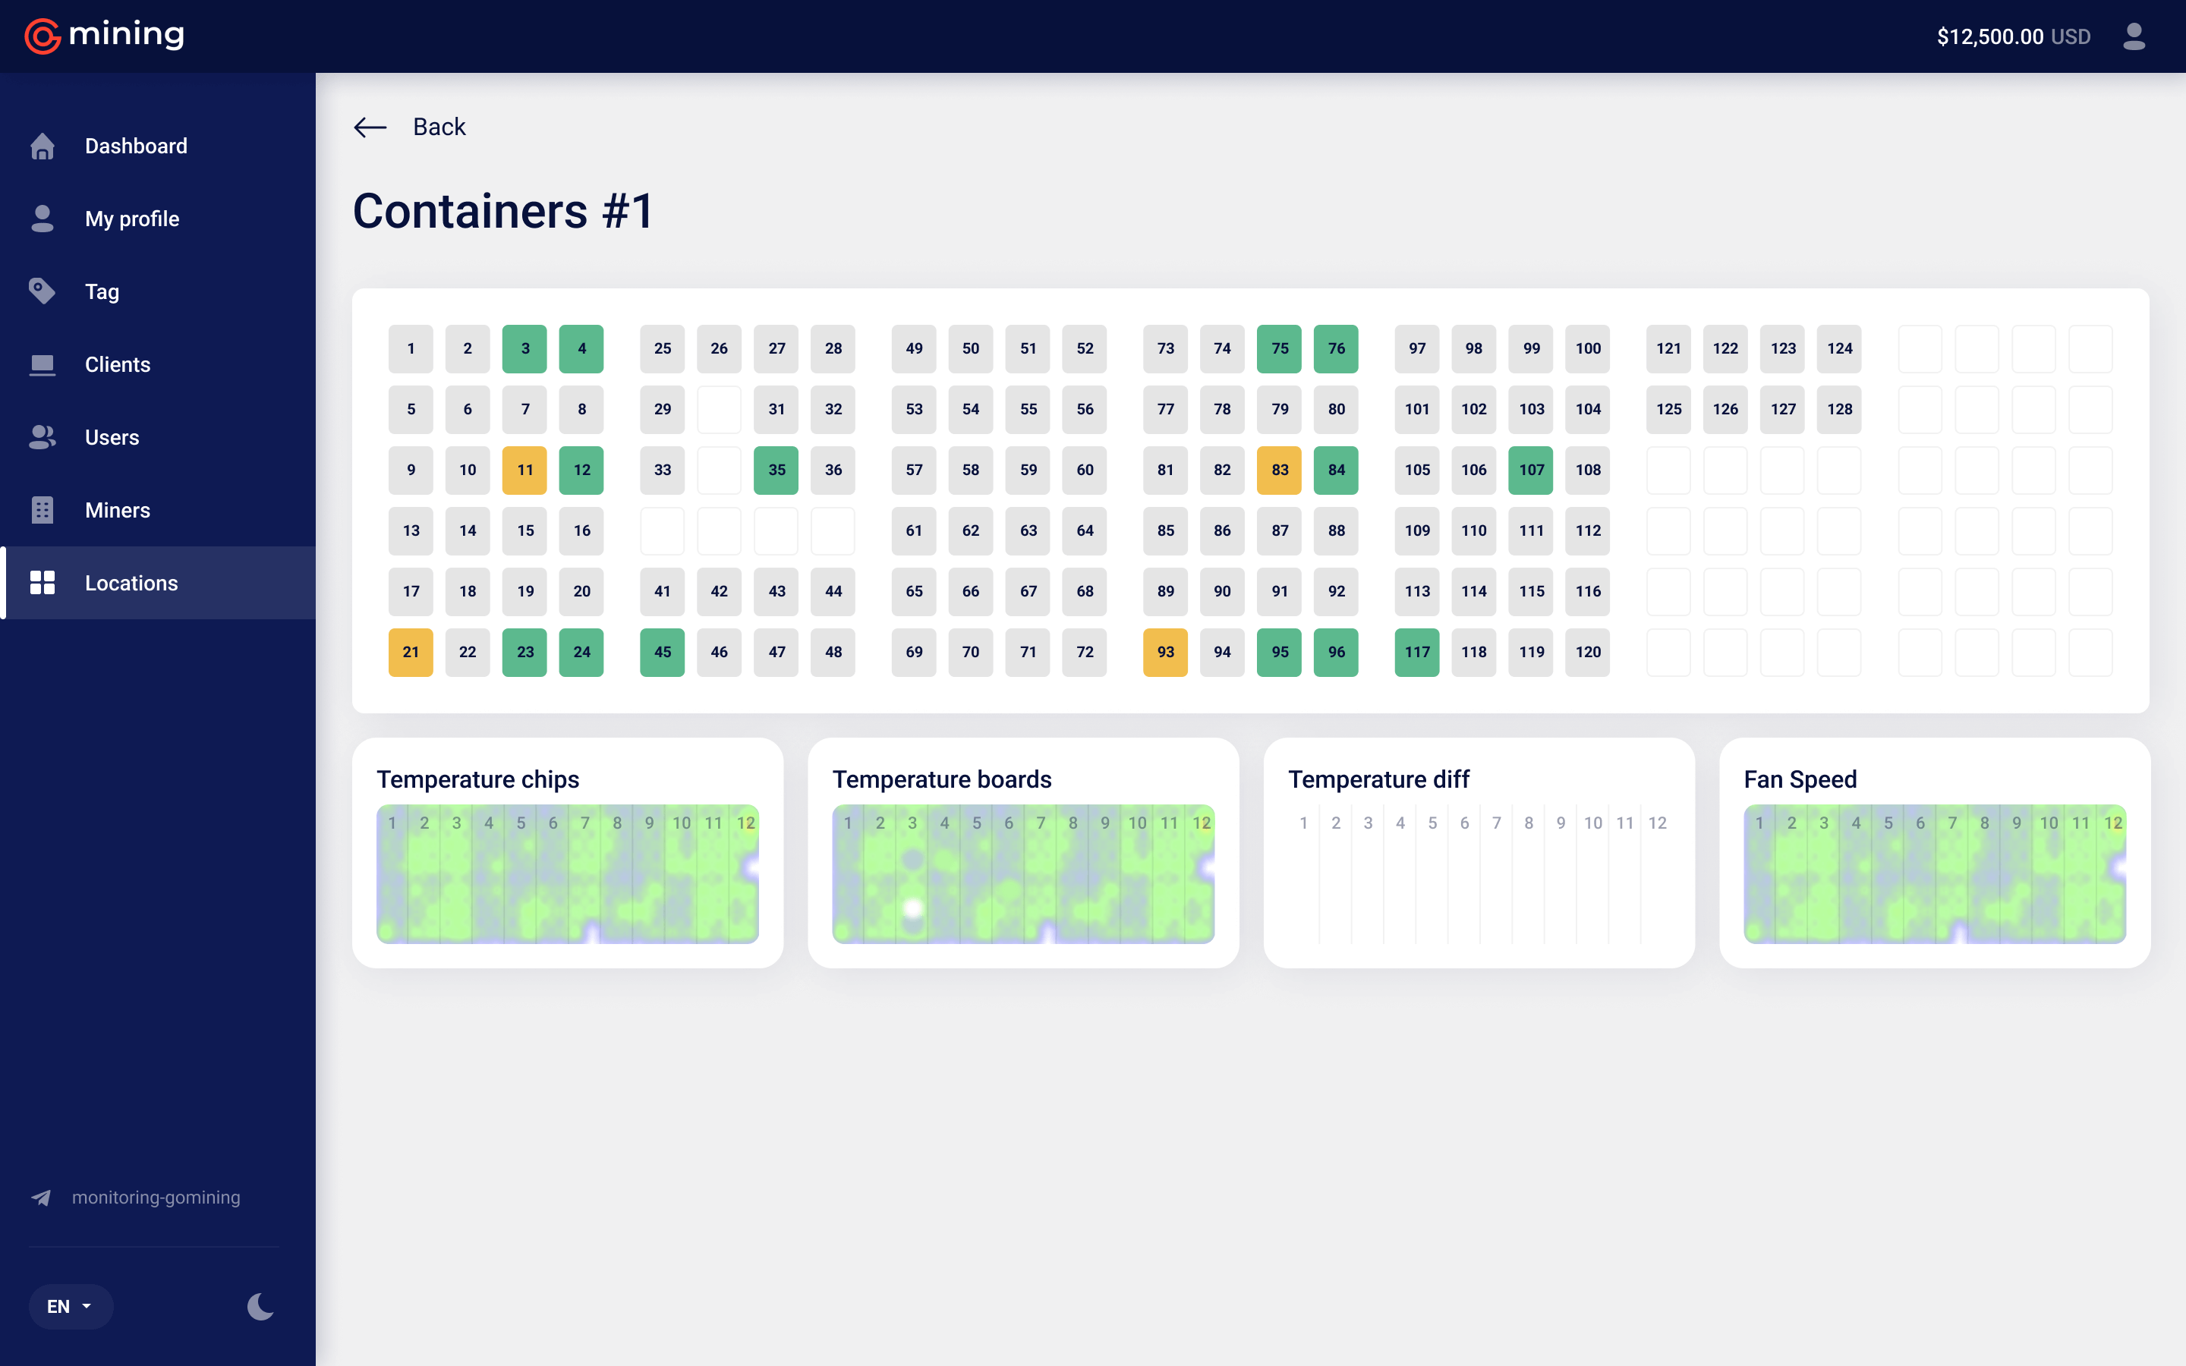This screenshot has height=1366, width=2186.
Task: Select miner slot 64
Action: pos(1085,530)
